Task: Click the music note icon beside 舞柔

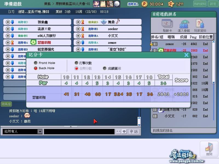Action: click(118, 21)
